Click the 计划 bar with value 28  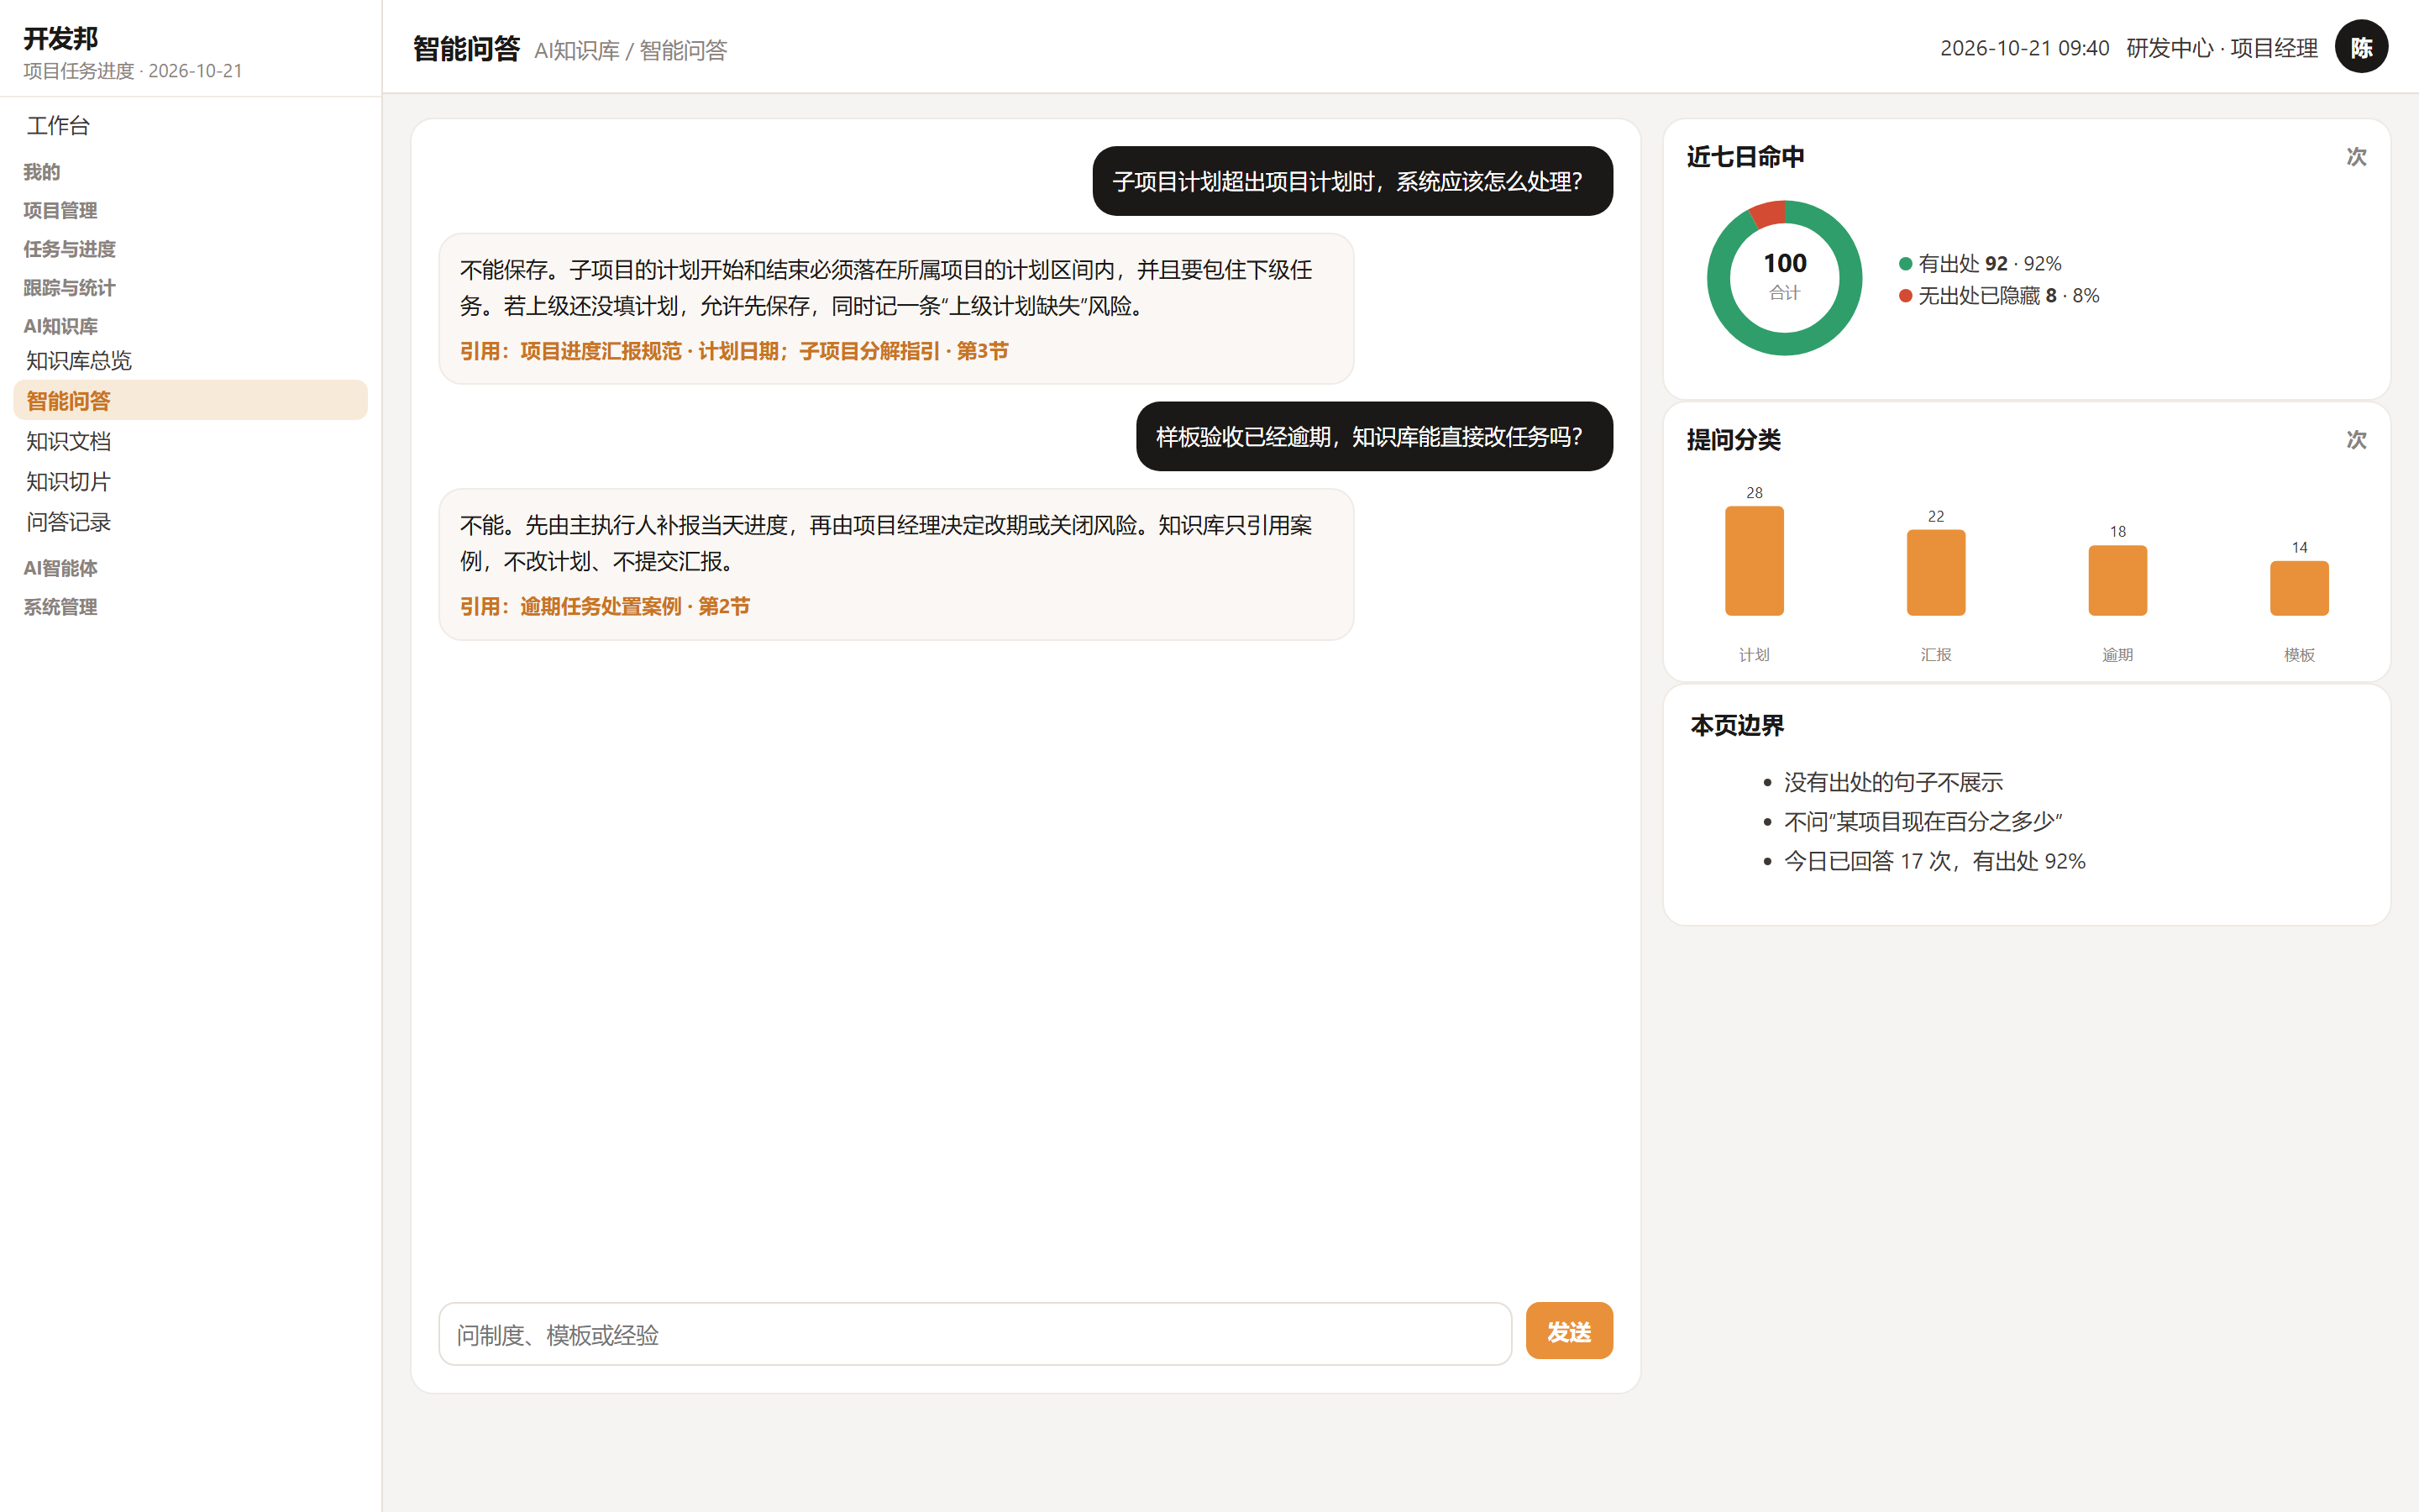point(1755,560)
